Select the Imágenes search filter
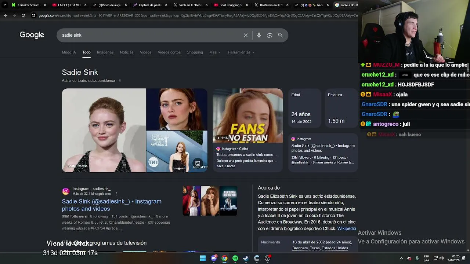 tap(105, 52)
